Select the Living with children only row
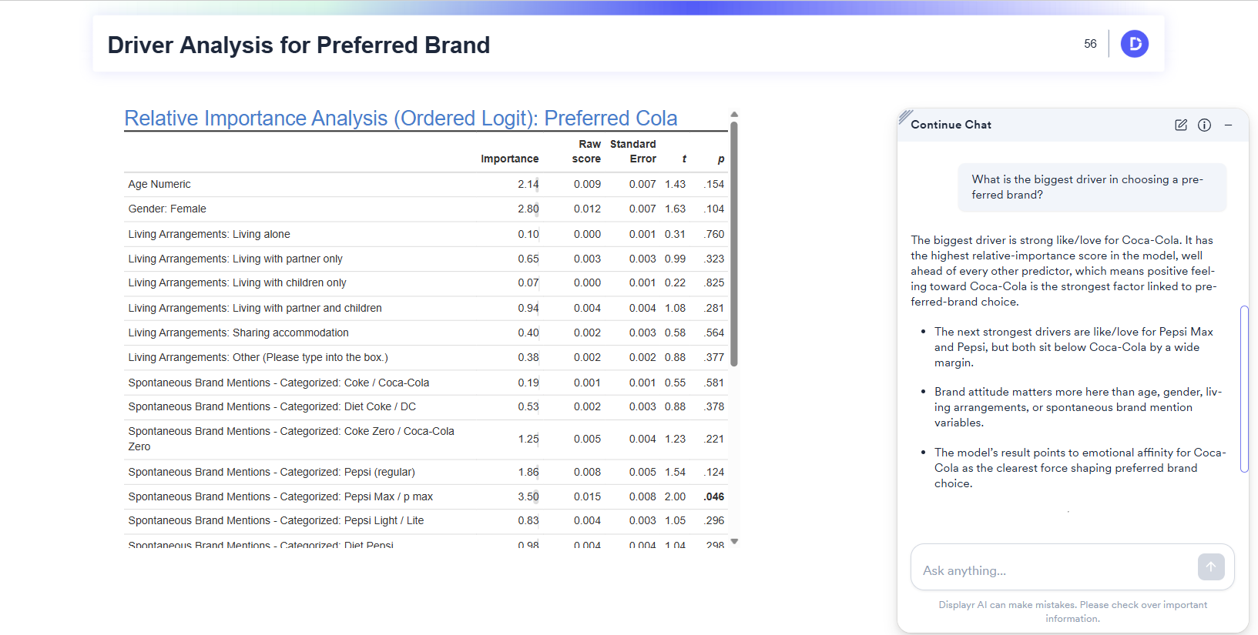 coord(426,283)
